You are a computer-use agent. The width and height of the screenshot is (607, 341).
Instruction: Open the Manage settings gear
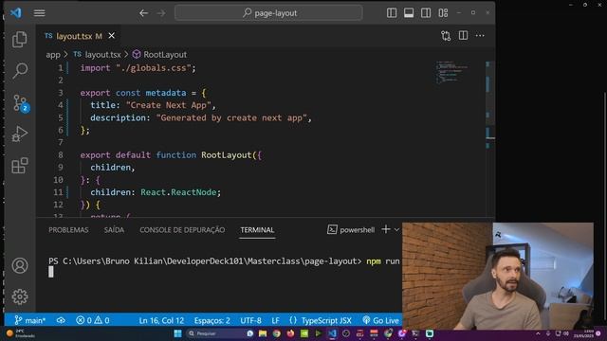20,296
